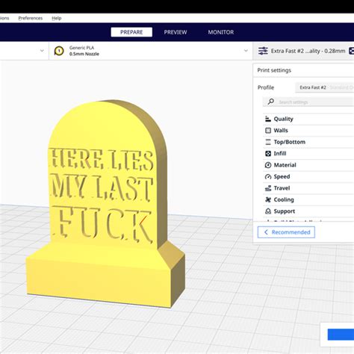Expand the Travel settings category
This screenshot has height=354, width=354.
[x=308, y=188]
